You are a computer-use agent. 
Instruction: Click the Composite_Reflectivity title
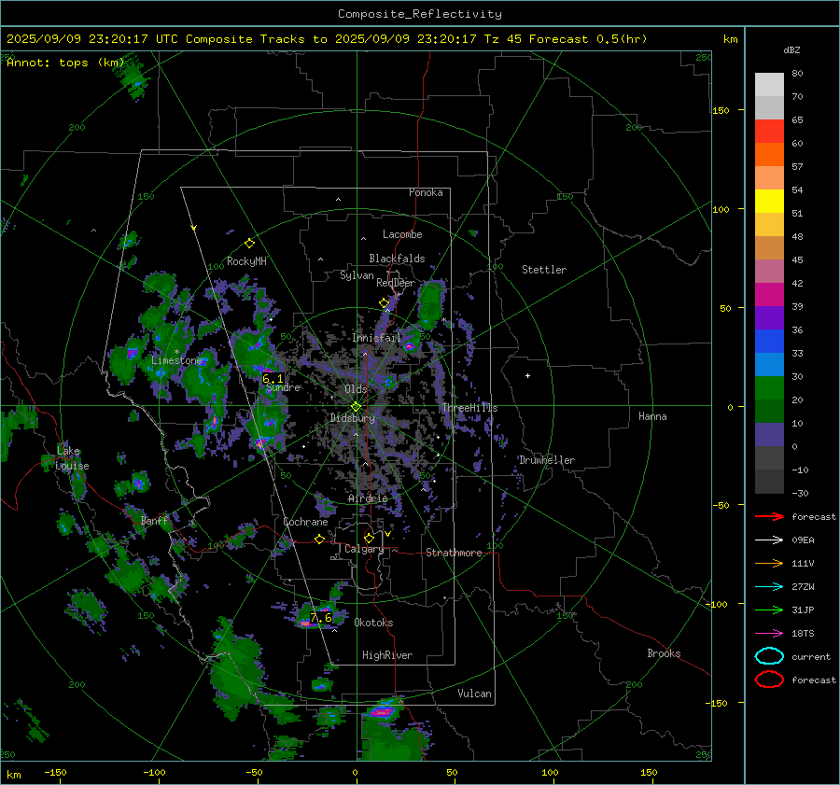(x=420, y=14)
